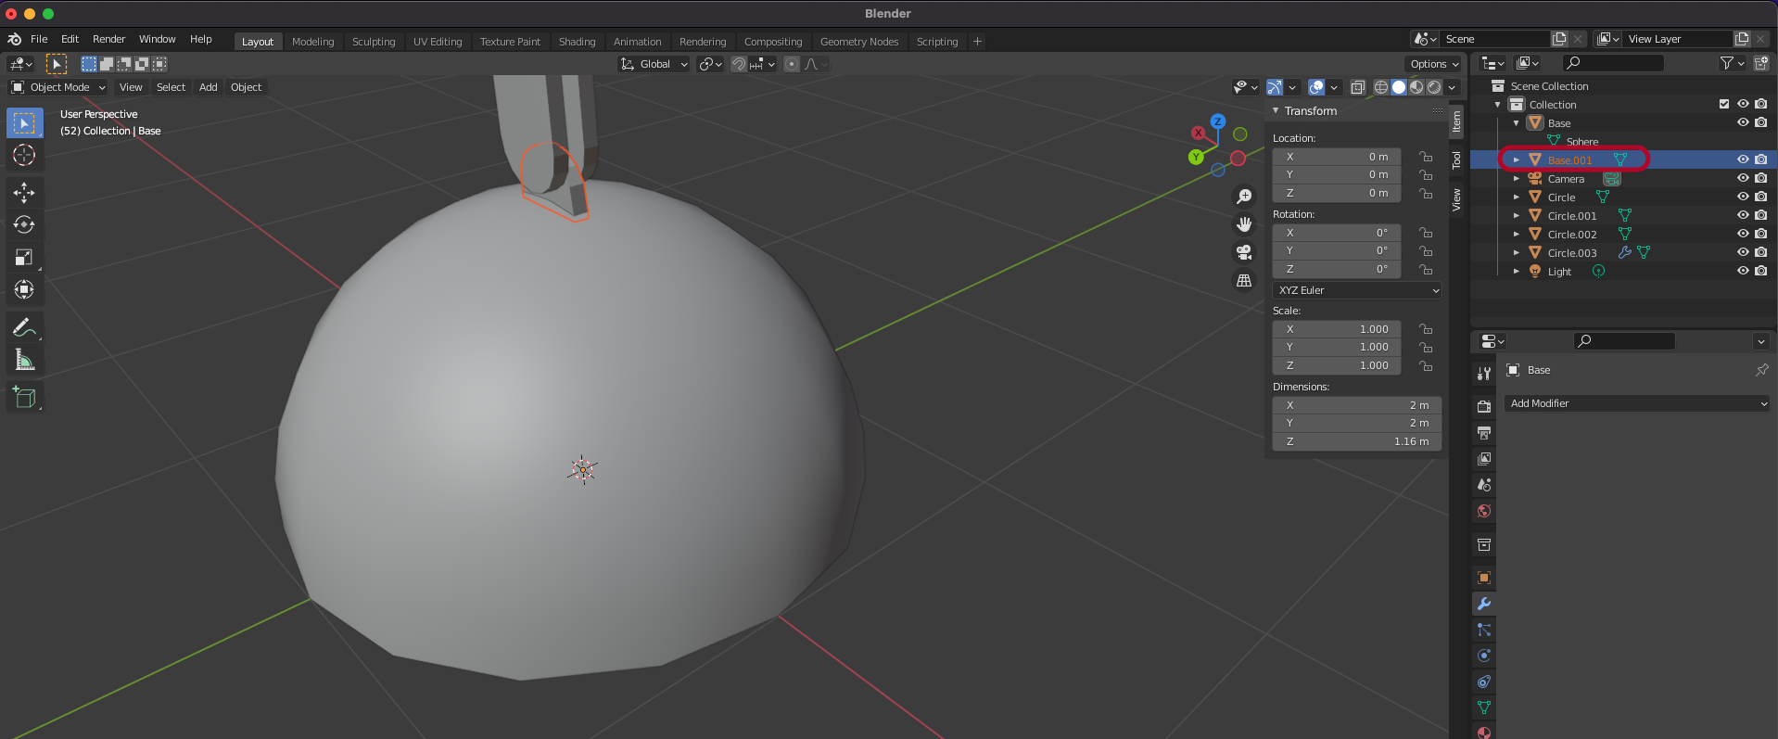Switch to rendered viewport shading
Screen dimensions: 1778x739
pyautogui.click(x=1434, y=87)
